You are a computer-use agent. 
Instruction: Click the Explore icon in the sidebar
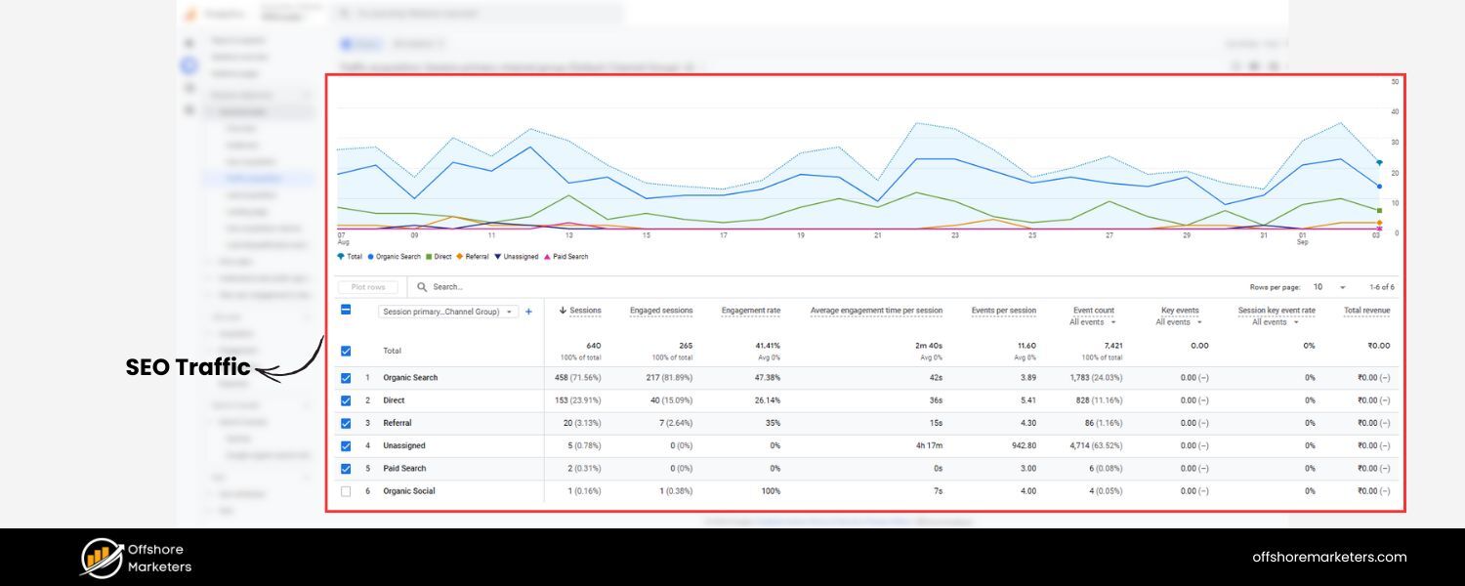pos(188,87)
